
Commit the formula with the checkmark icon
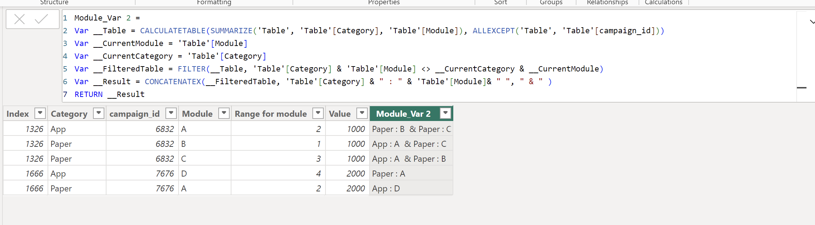pos(42,19)
